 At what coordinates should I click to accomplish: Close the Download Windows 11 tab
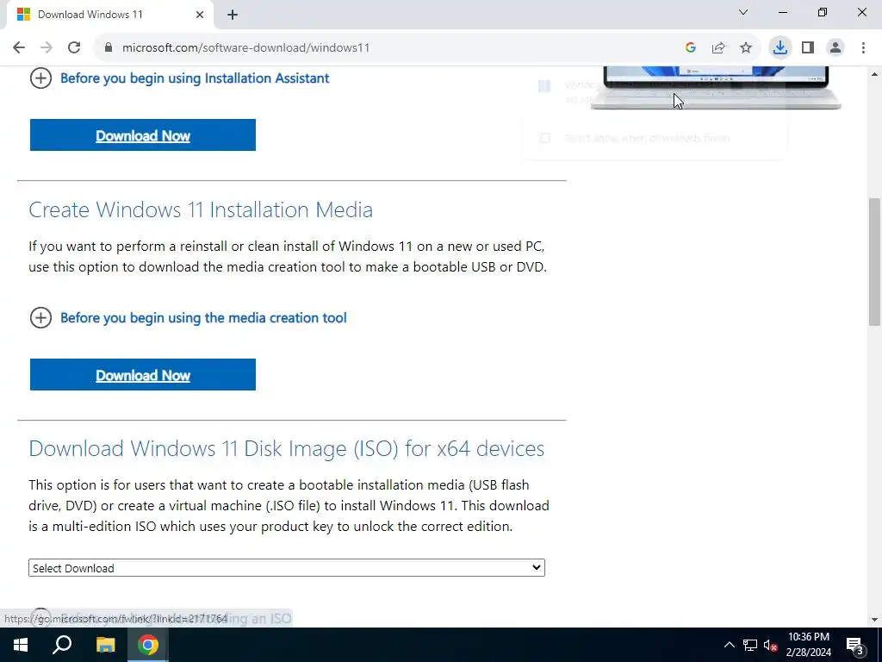(x=200, y=16)
